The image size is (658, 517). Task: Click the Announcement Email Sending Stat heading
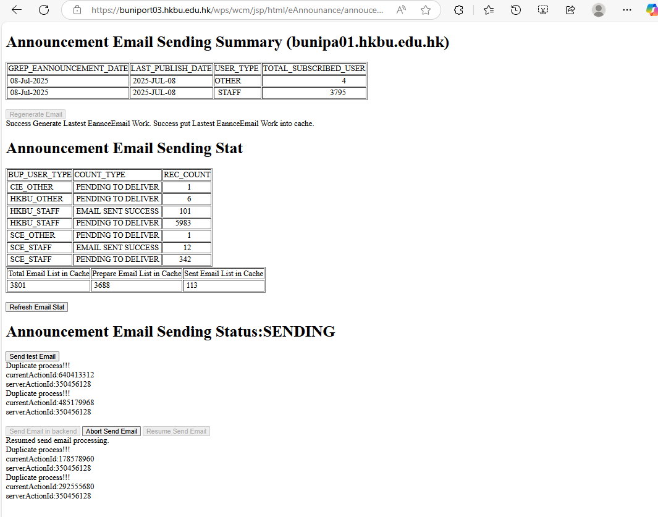(124, 148)
